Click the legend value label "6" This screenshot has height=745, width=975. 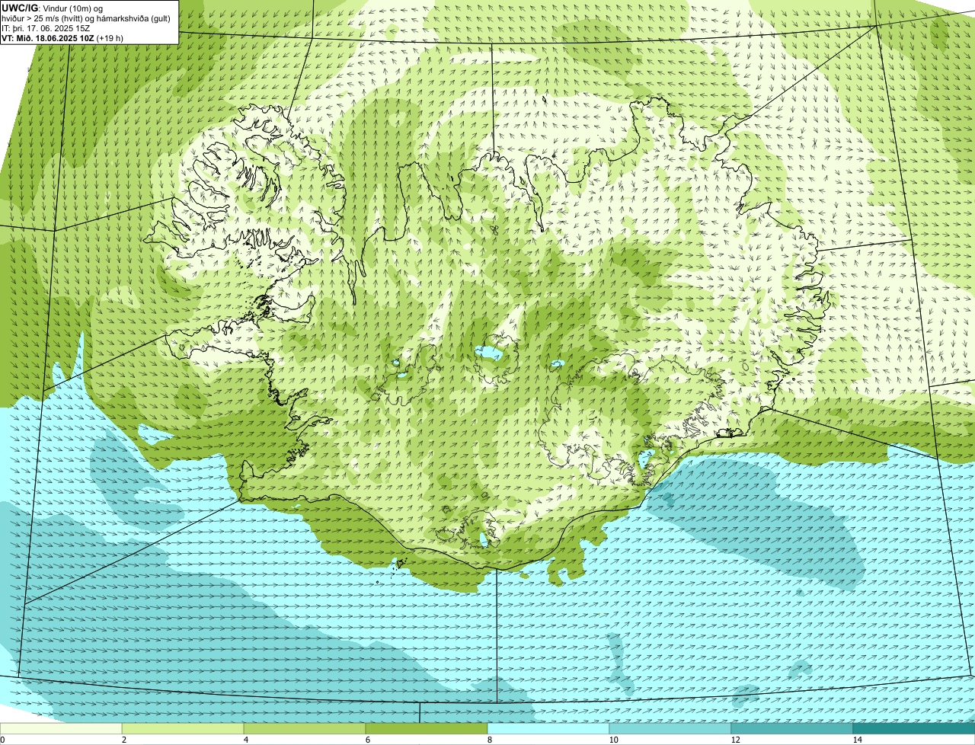pyautogui.click(x=368, y=740)
